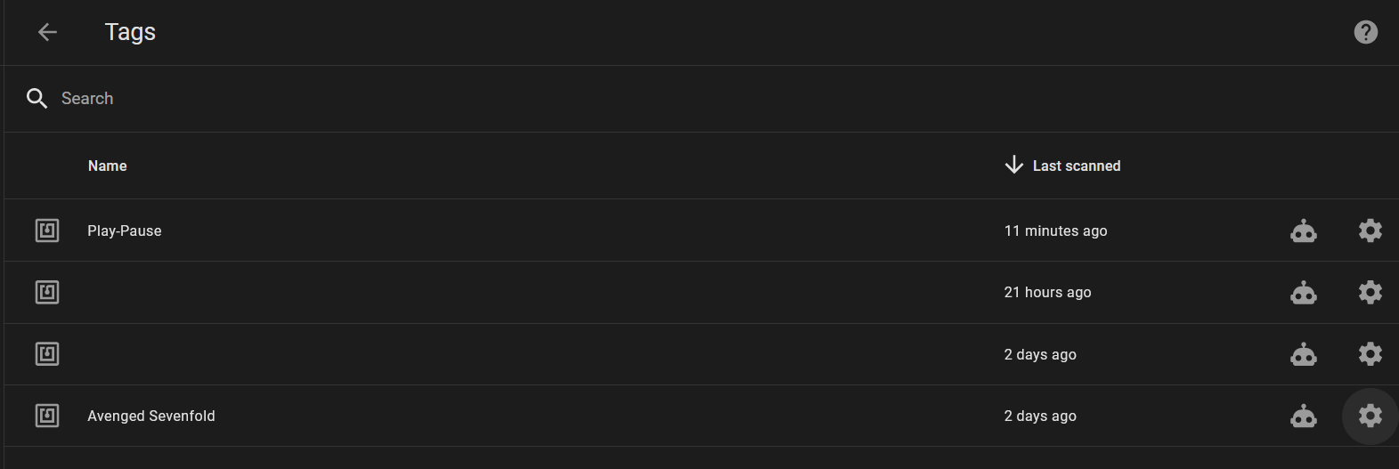Type in the Search field
The width and height of the screenshot is (1399, 469).
[356, 99]
